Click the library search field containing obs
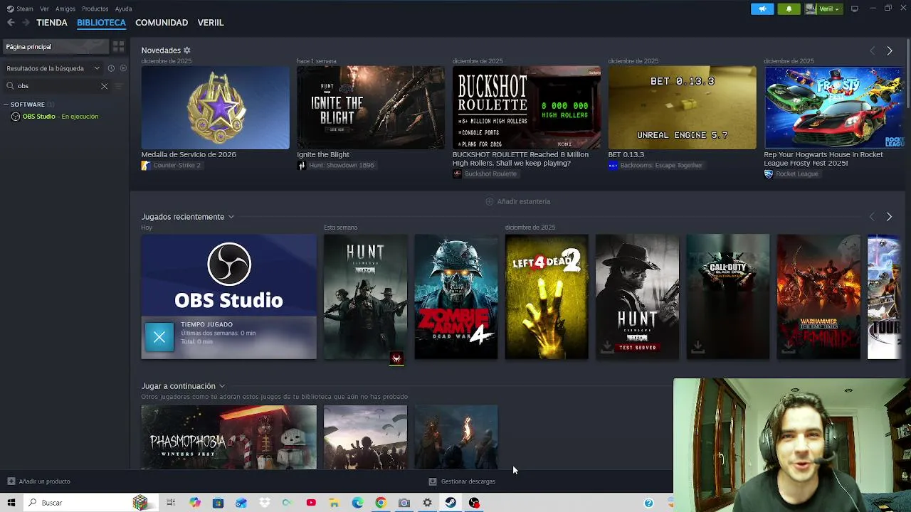Screen dimensions: 911x512 click(57, 86)
